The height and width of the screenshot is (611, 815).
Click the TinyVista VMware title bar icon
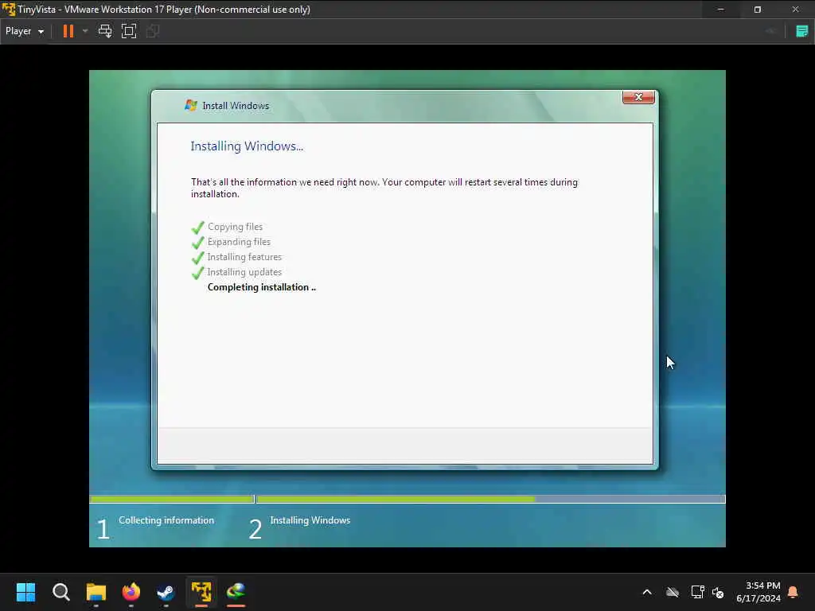click(8, 10)
